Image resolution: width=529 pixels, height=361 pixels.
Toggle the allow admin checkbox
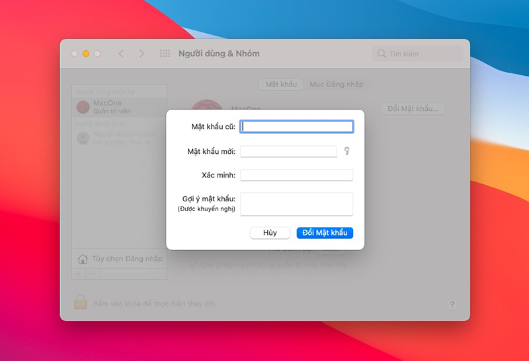193,265
